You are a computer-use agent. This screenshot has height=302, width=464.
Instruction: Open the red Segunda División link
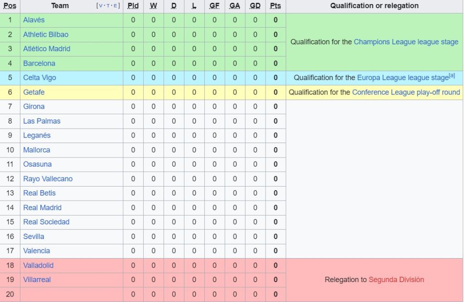396,280
